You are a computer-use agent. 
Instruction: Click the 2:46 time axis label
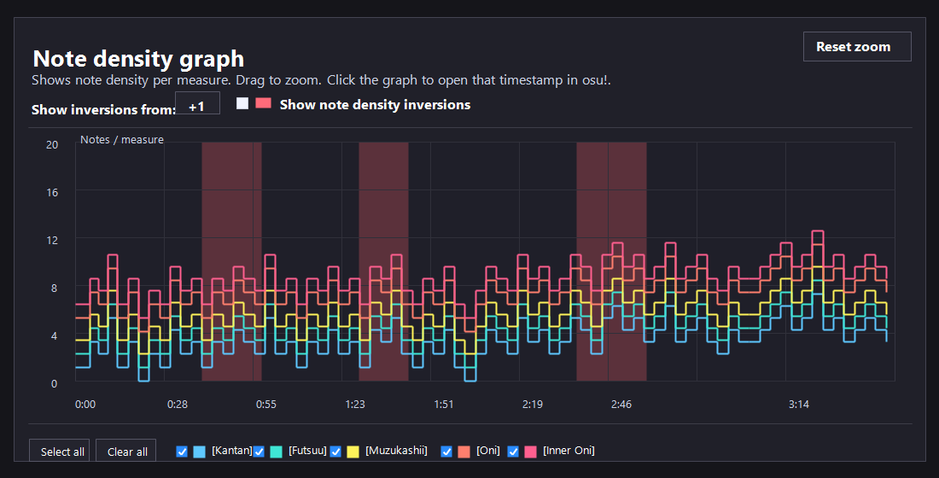coord(621,405)
